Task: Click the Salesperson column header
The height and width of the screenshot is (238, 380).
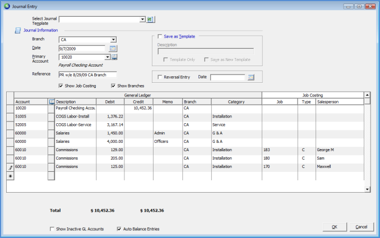Action: [x=340, y=102]
